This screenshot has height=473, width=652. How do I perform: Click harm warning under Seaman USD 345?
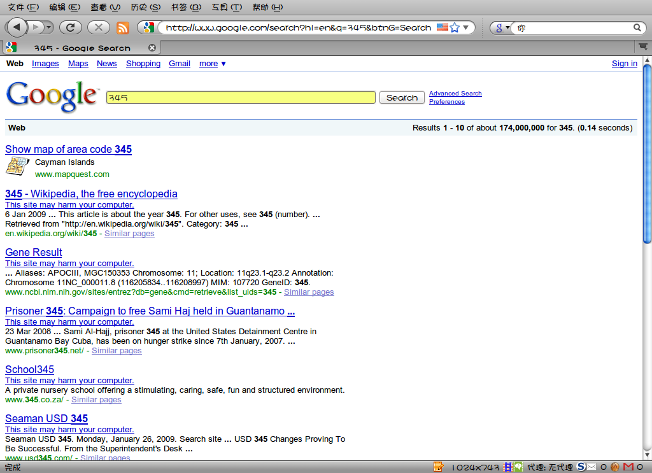pos(69,430)
